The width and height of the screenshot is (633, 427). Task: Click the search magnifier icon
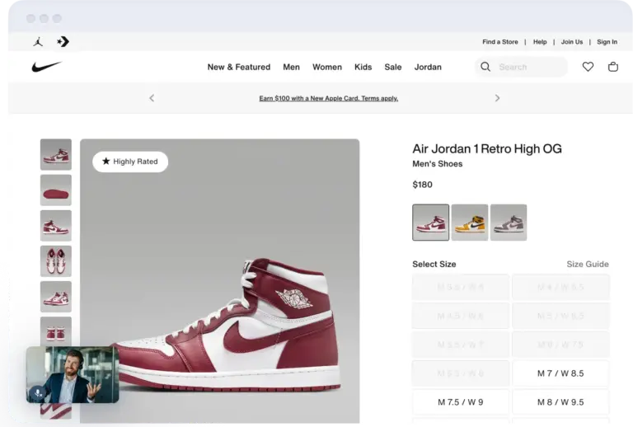click(485, 67)
